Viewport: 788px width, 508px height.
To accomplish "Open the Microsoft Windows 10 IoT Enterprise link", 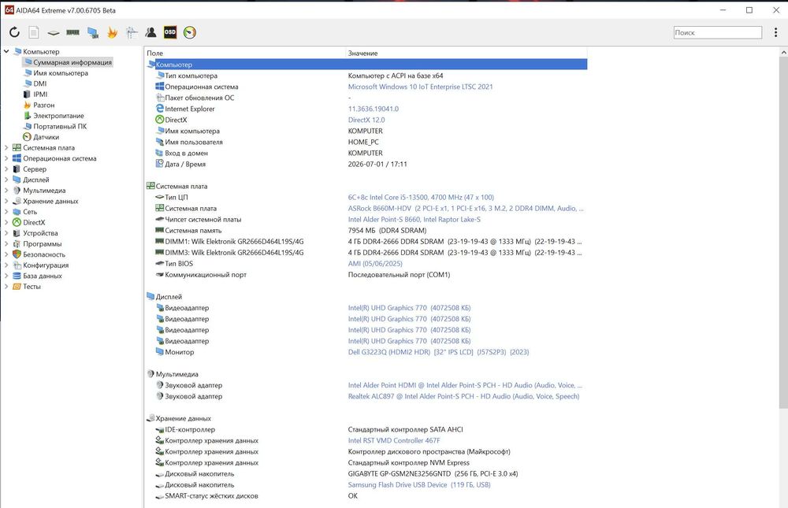I will pyautogui.click(x=420, y=87).
